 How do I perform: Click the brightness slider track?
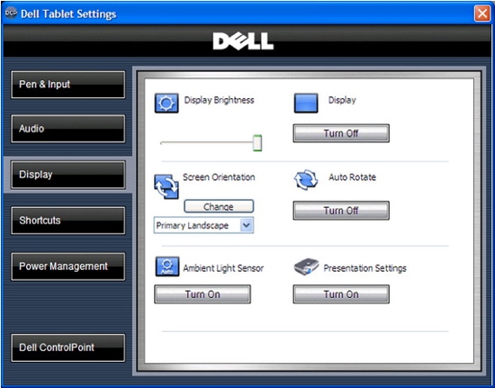(207, 143)
